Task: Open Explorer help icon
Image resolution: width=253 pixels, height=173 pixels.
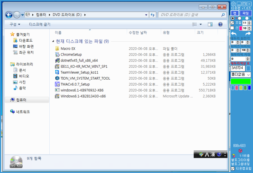Action: 220,24
